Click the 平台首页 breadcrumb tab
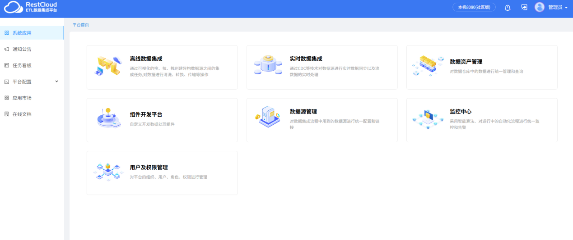Screen dimensions: 573x240 81,25
